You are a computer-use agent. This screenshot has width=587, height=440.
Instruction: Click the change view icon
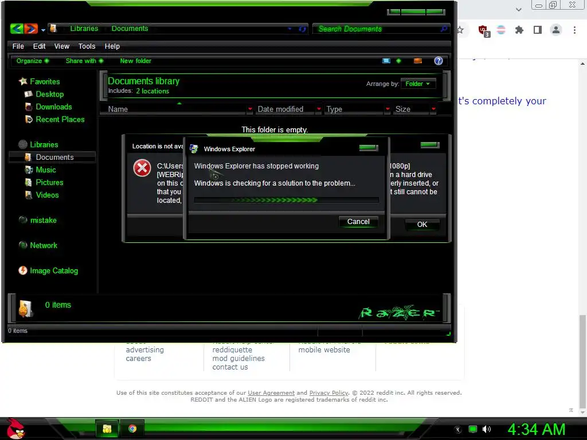(386, 61)
